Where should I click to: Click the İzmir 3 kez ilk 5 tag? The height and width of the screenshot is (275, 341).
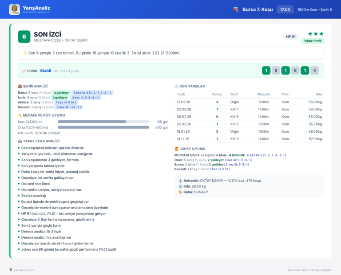pos(86,98)
